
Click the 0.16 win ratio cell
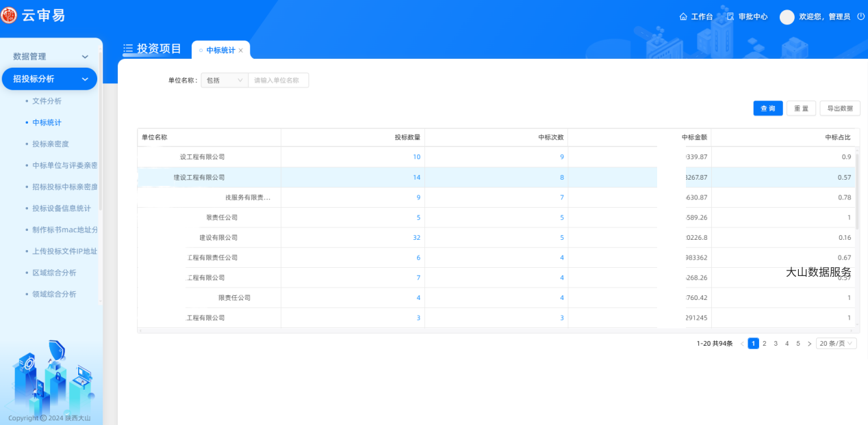coord(784,238)
